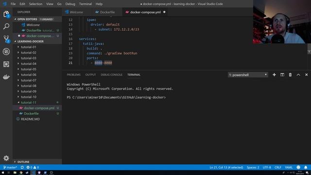Open errors and warnings count in status bar

pyautogui.click(x=33, y=167)
